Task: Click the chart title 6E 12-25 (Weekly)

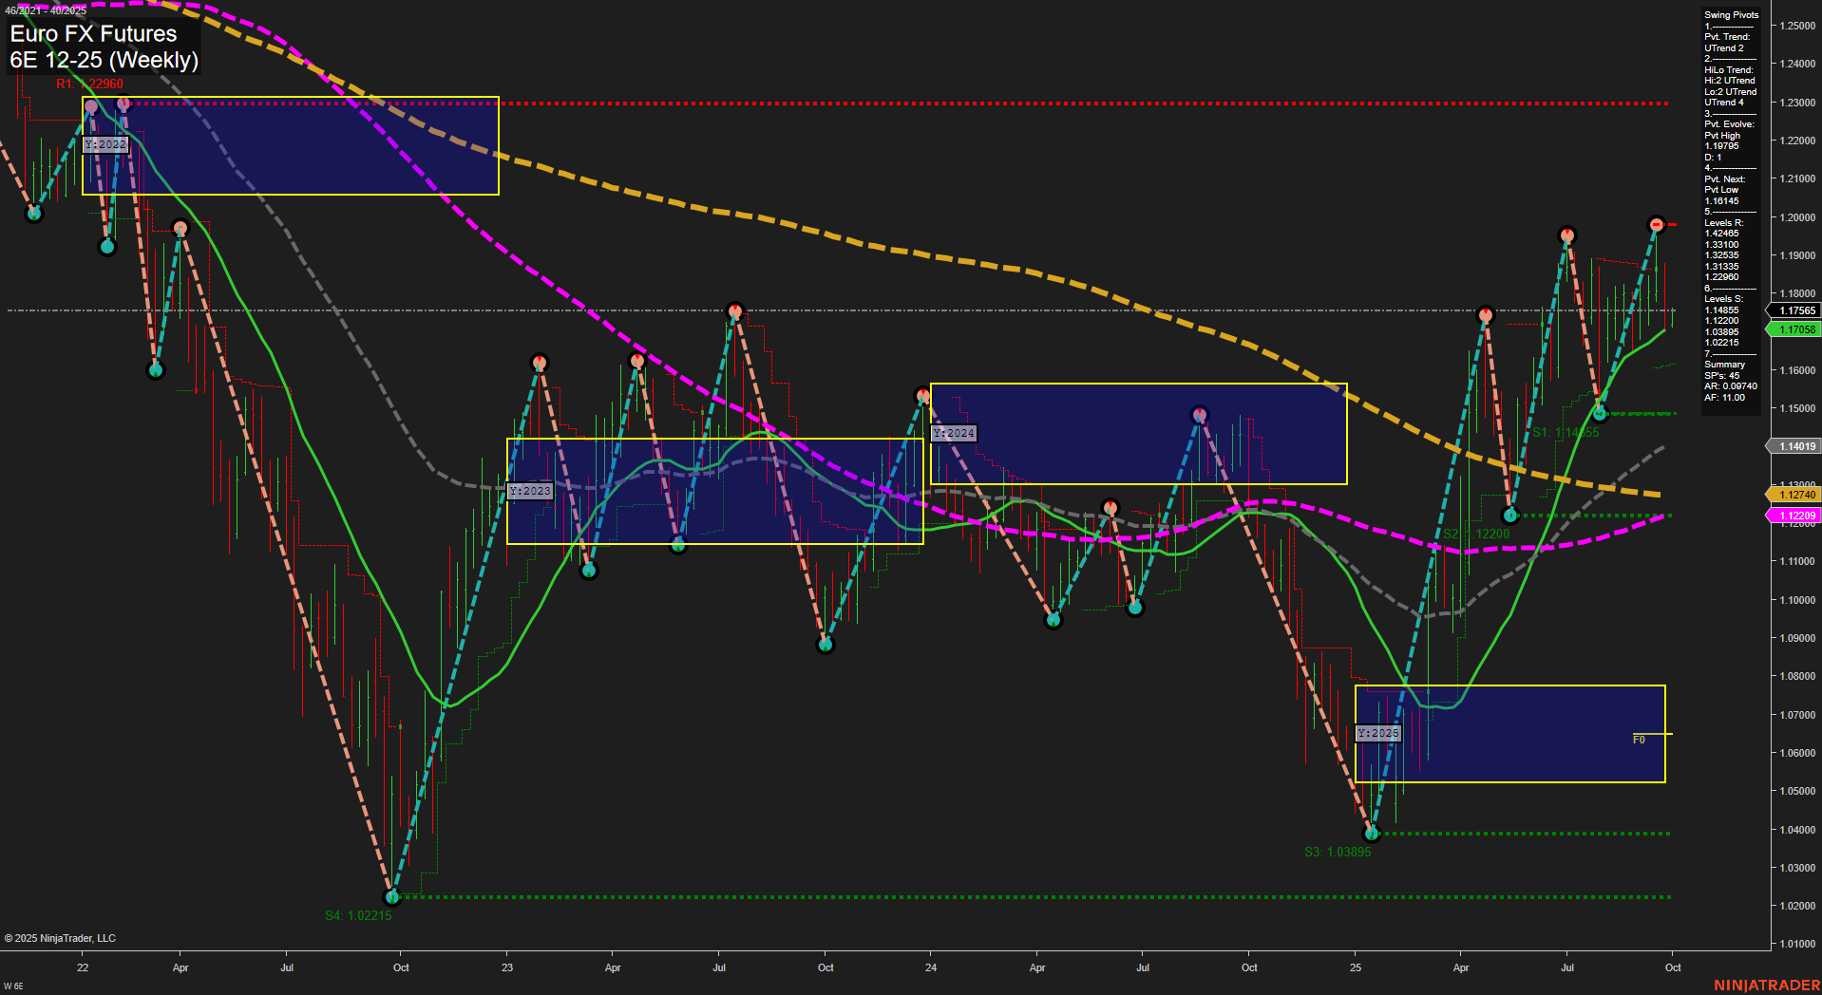Action: click(104, 59)
